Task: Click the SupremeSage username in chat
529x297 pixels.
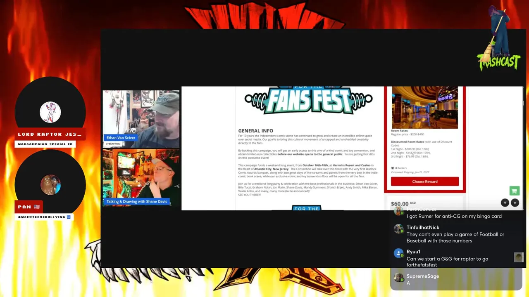Action: pyautogui.click(x=423, y=276)
